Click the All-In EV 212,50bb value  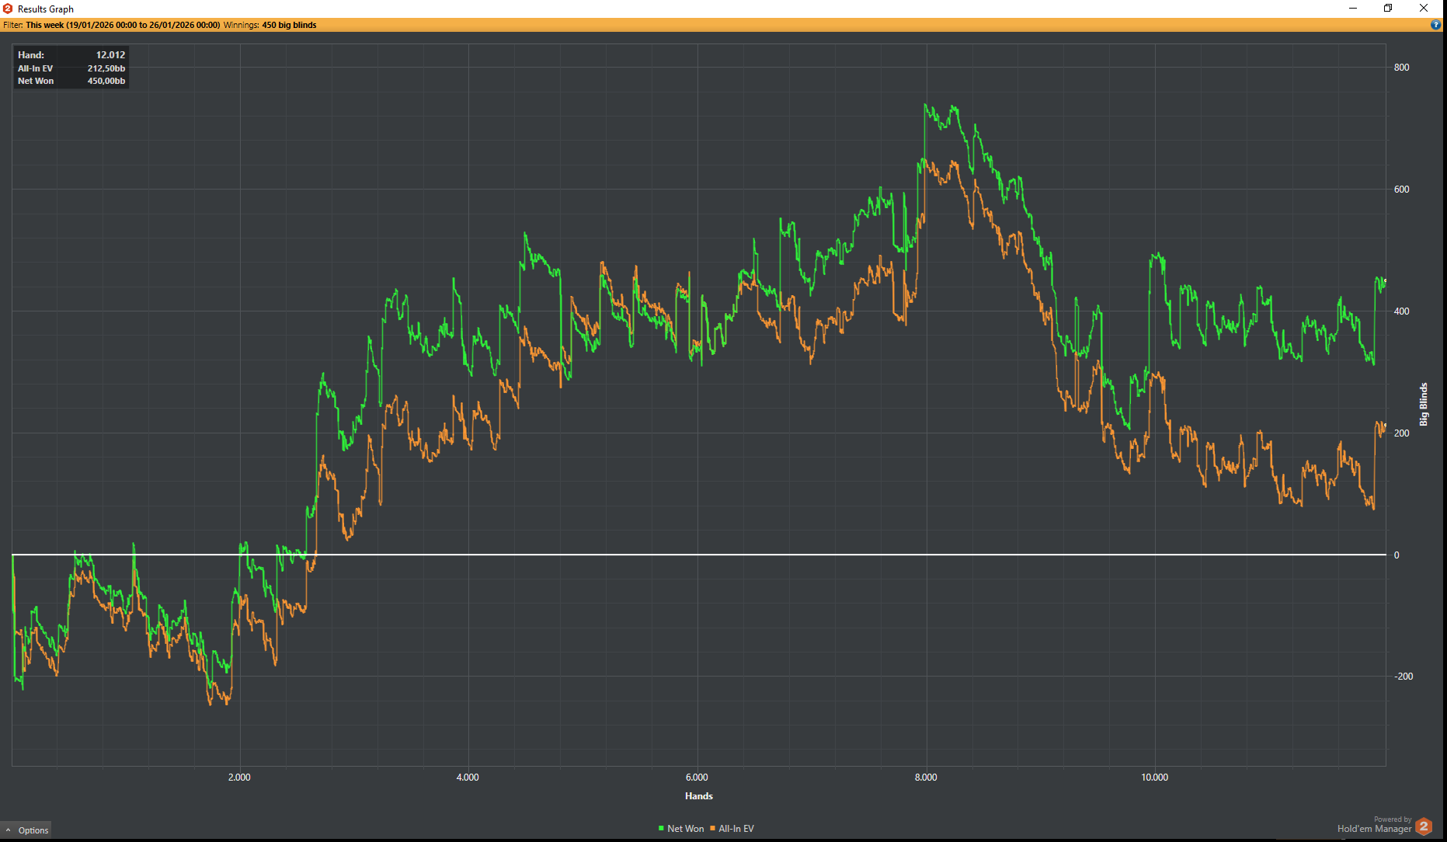106,68
